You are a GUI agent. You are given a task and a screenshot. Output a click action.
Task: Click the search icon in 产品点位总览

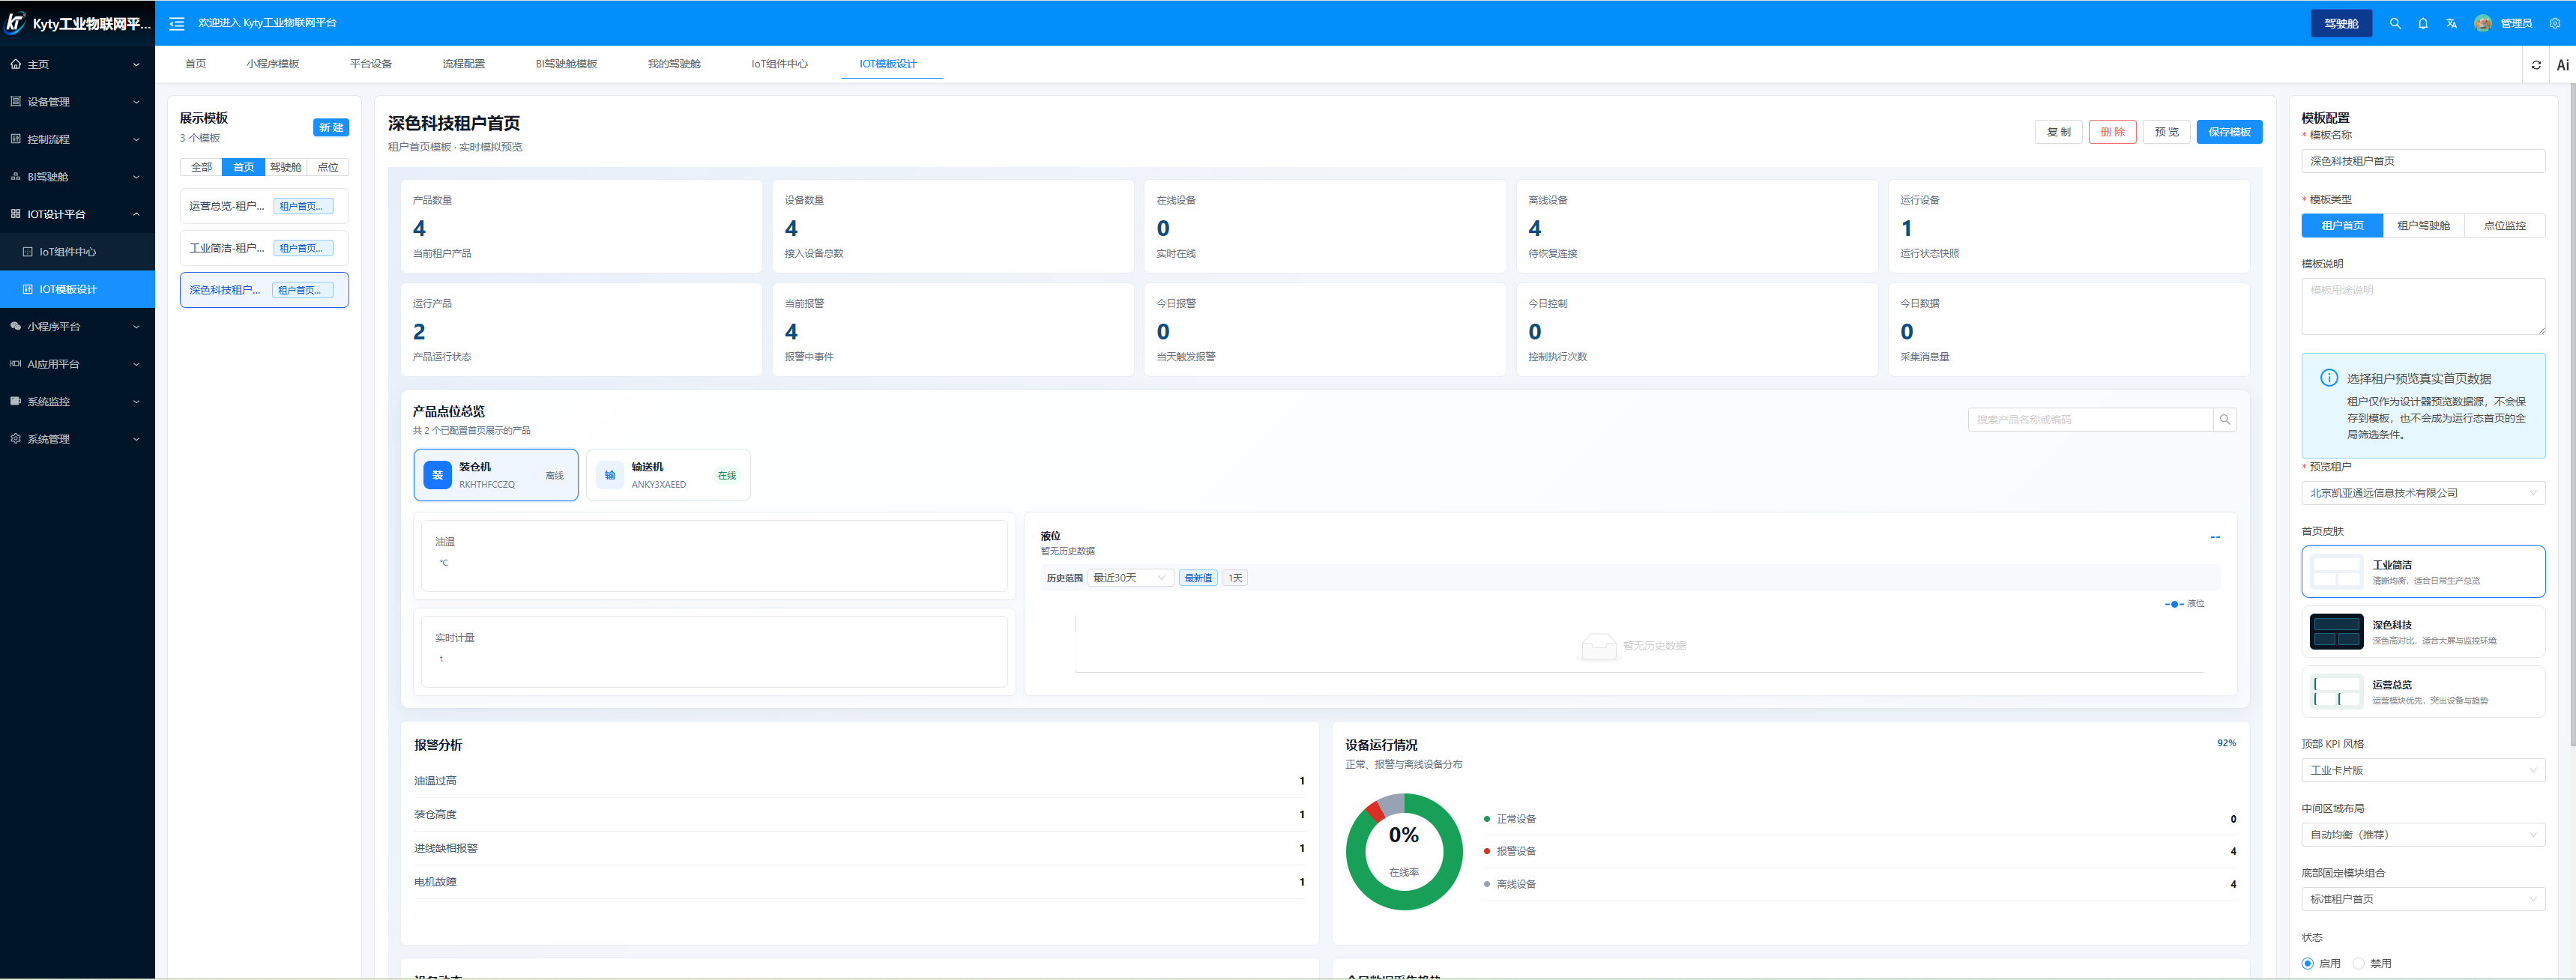(x=2224, y=420)
